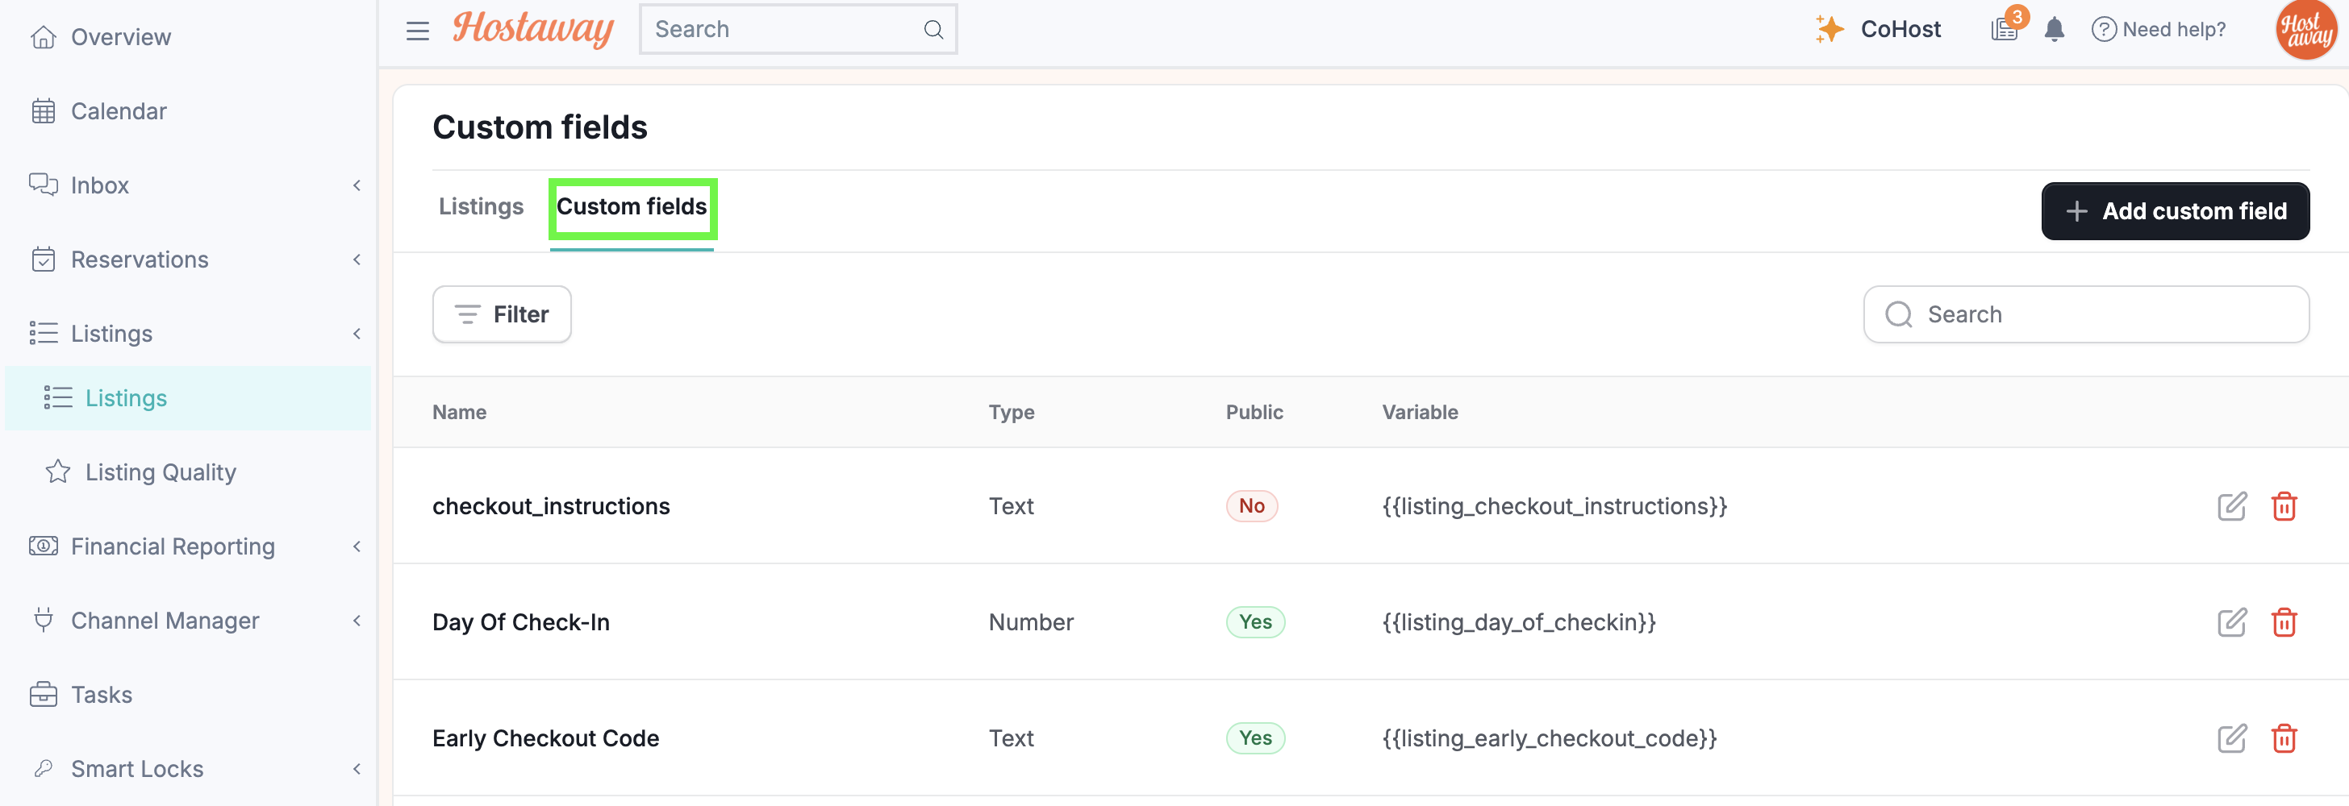The width and height of the screenshot is (2349, 806).
Task: Click checkout_instructions row name
Action: pyautogui.click(x=551, y=506)
